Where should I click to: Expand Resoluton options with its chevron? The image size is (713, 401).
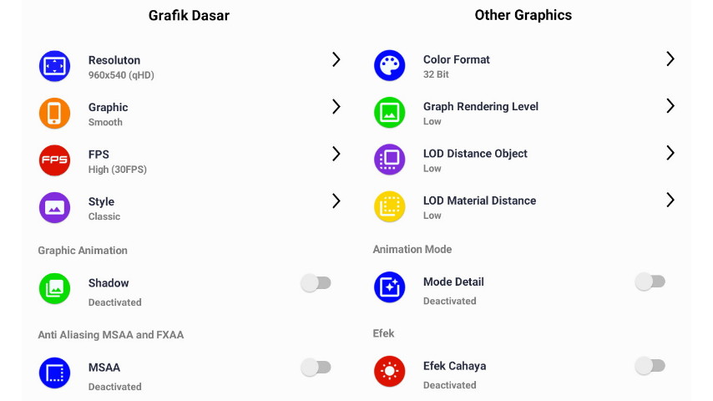pyautogui.click(x=336, y=59)
